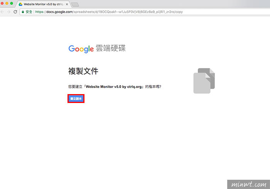Close the Website Monitor v5.0 tab
270x189 pixels.
[x=67, y=4]
